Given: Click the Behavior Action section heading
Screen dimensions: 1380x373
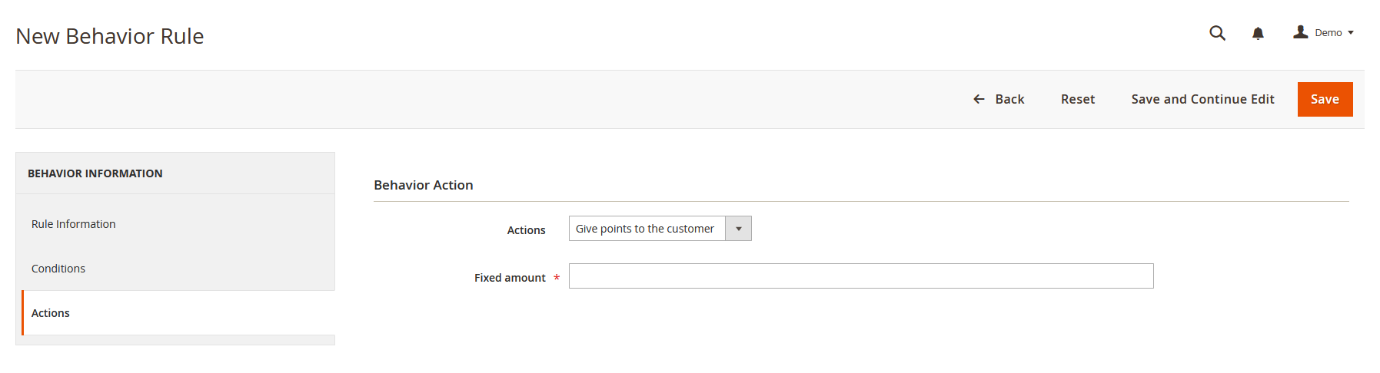Looking at the screenshot, I should (x=424, y=185).
